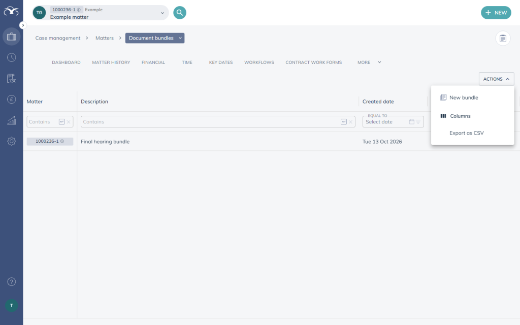Apply Matter filter with enter icon
The width and height of the screenshot is (520, 325).
pyautogui.click(x=61, y=122)
